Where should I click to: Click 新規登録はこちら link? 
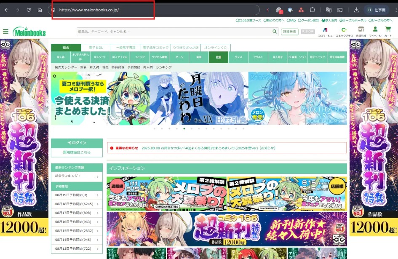(x=77, y=152)
